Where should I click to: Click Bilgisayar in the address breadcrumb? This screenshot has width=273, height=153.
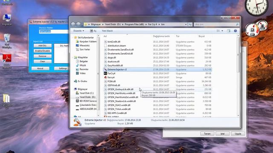coord(96,25)
